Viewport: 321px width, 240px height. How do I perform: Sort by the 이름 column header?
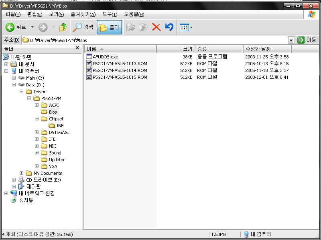tap(120, 49)
